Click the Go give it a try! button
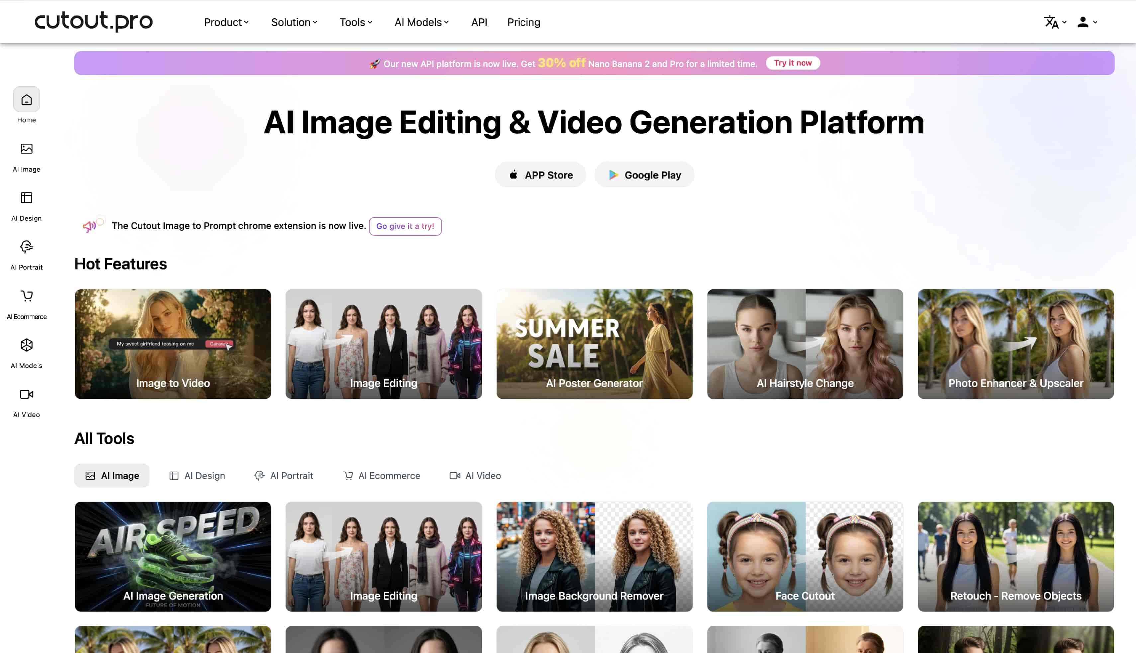1136x653 pixels. (x=405, y=226)
